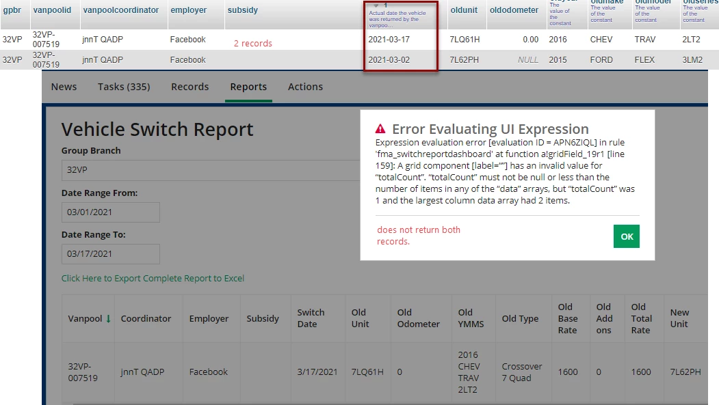Click the Date Range To field
This screenshot has width=719, height=405.
(111, 254)
